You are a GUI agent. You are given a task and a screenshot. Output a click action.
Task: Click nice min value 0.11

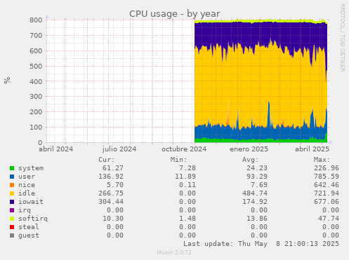tap(187, 185)
